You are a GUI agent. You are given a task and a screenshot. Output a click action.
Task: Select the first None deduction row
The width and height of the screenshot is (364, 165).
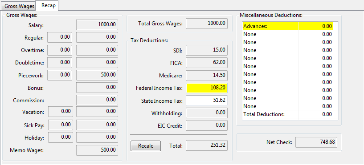288,34
